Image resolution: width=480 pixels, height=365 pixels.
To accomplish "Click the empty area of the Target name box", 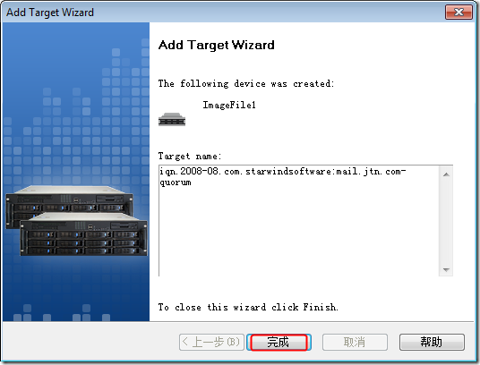I will (298, 233).
